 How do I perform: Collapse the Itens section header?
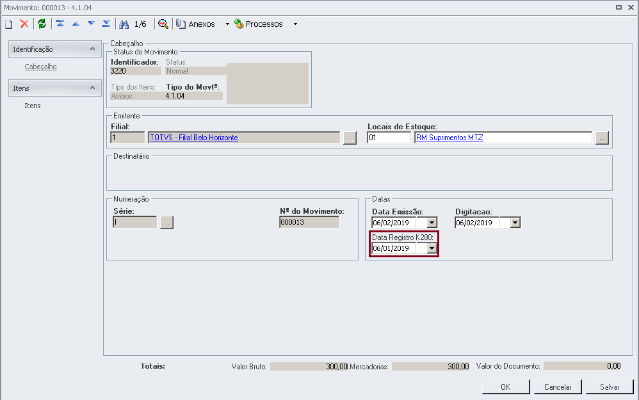click(x=92, y=88)
